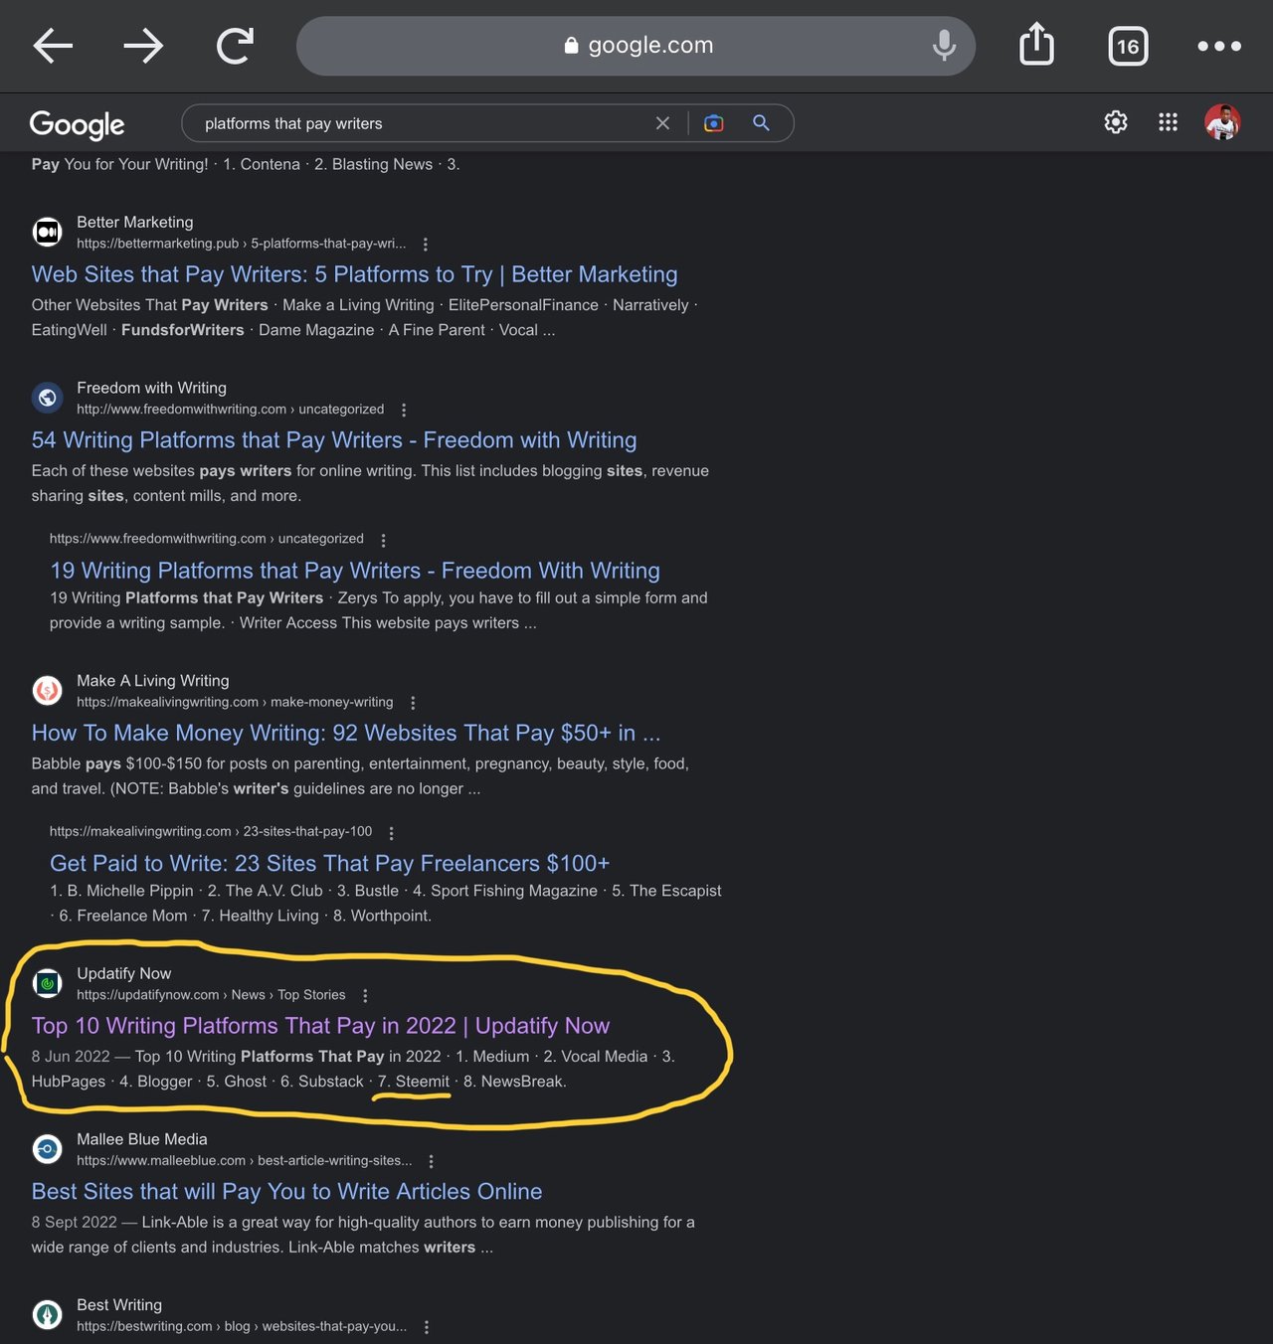Click the Freedom with Writing globe favicon

(47, 398)
